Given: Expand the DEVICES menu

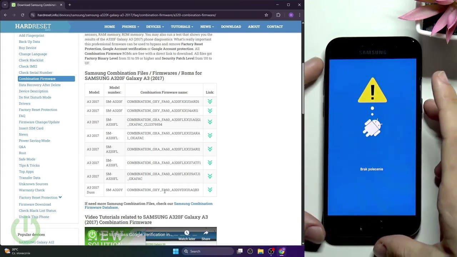Looking at the screenshot, I should coord(155,26).
